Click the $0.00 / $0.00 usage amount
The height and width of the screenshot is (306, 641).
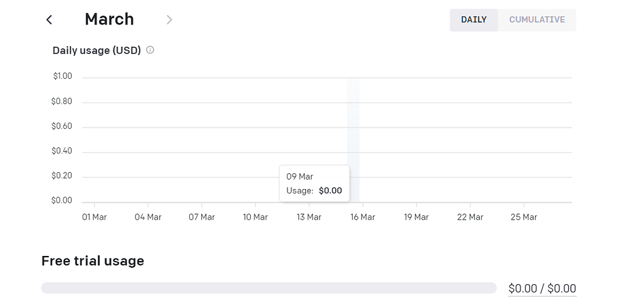click(x=542, y=288)
